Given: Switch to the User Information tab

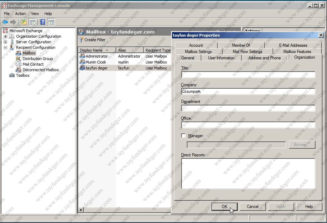Looking at the screenshot, I should click(x=221, y=58).
